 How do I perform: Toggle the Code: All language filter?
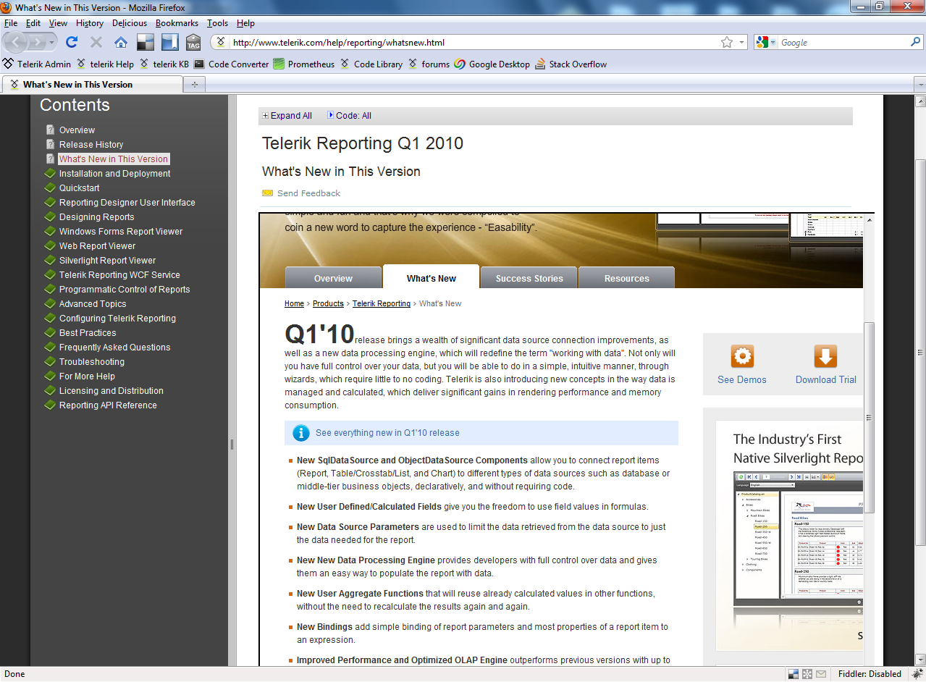click(350, 116)
